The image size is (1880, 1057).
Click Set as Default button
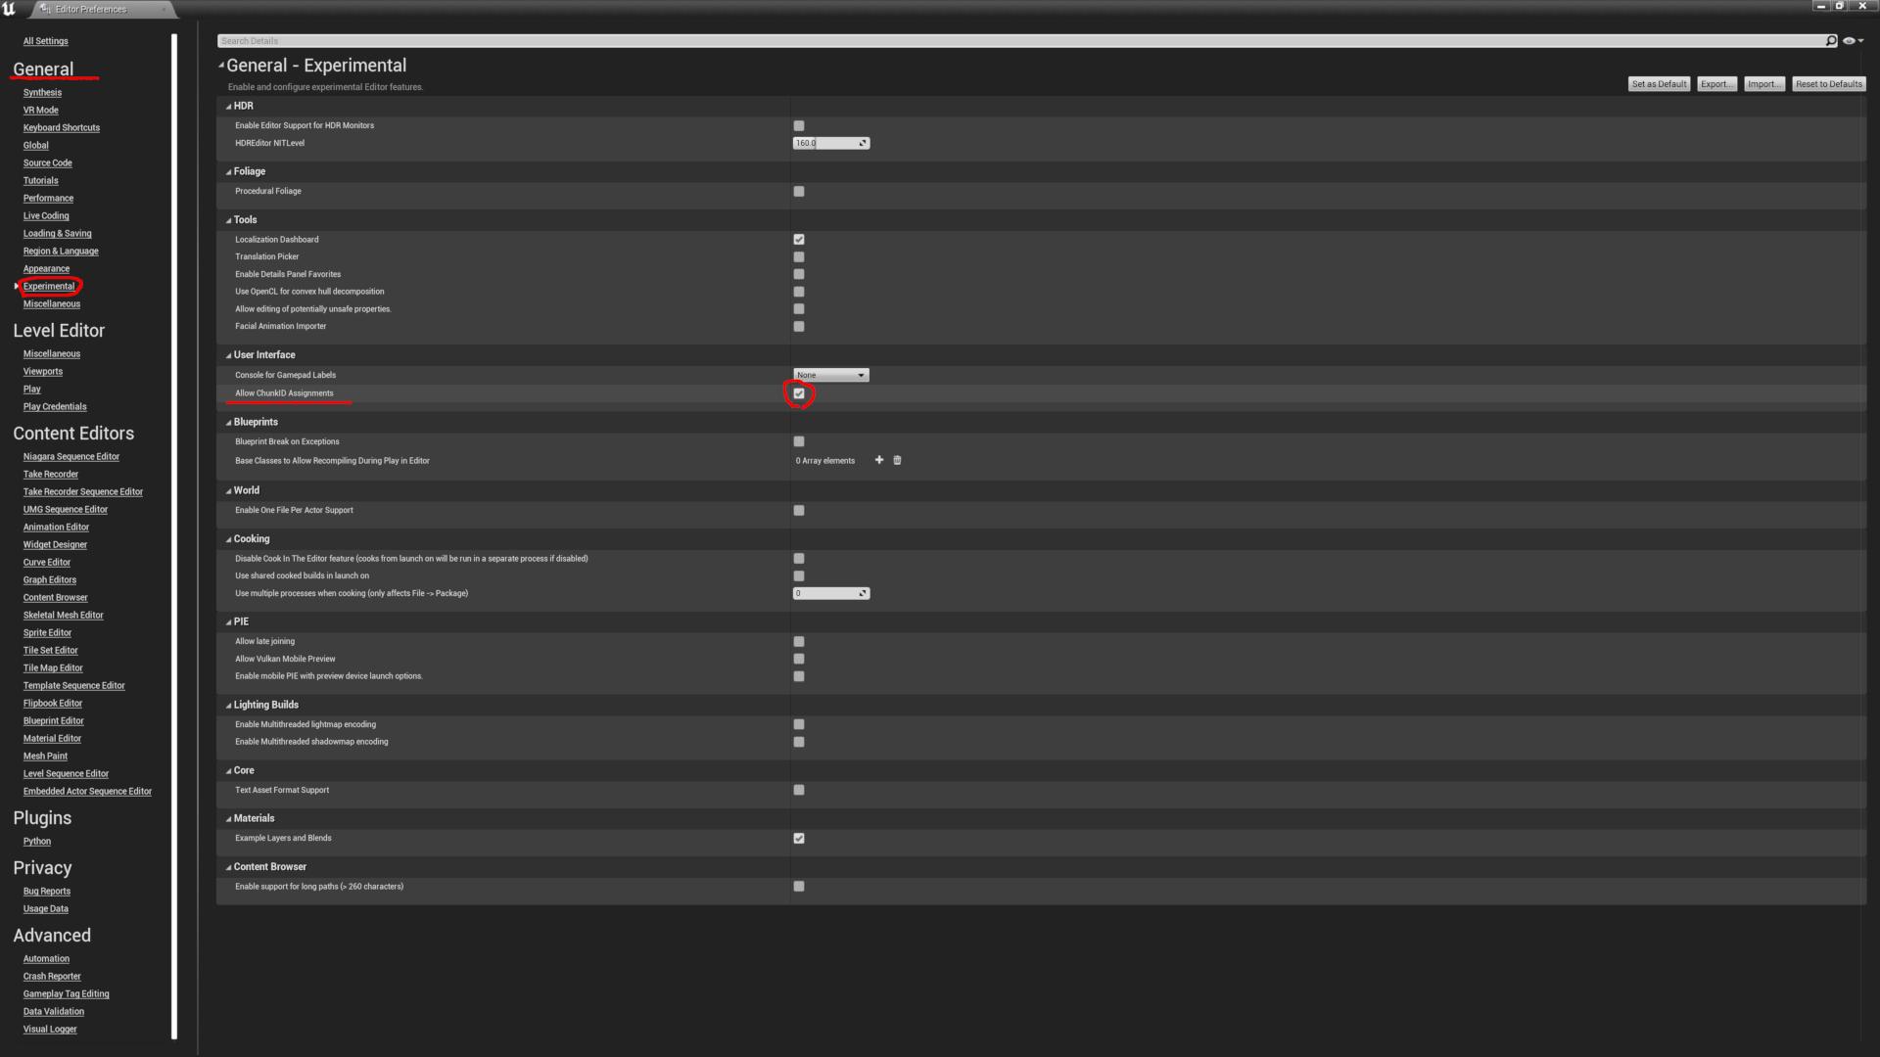click(1659, 84)
